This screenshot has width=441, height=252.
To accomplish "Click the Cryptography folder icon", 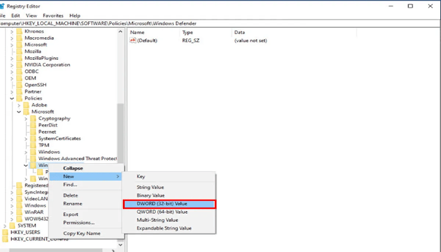I will click(33, 118).
